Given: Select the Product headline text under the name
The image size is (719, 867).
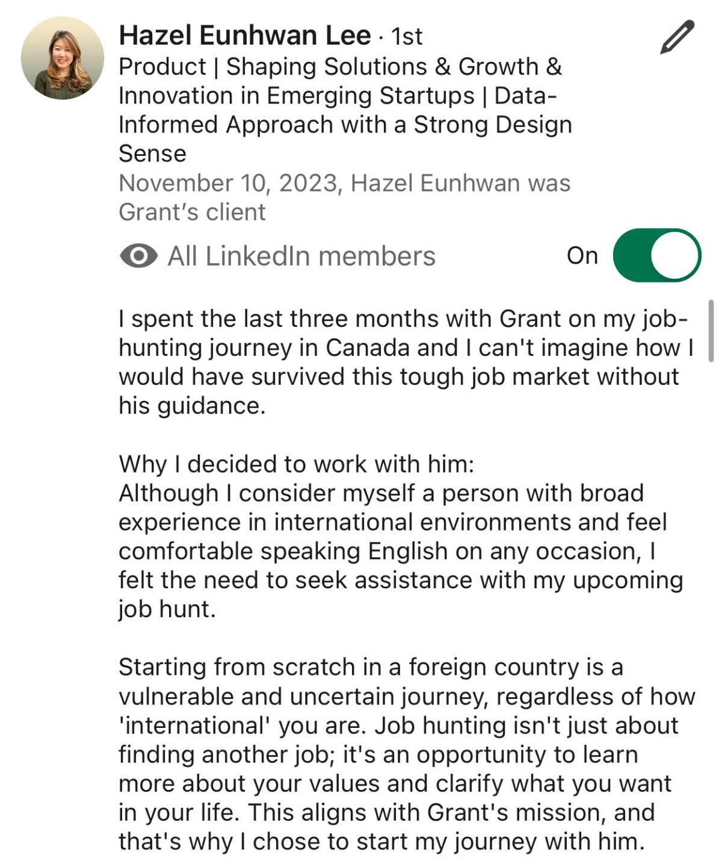Looking at the screenshot, I should (345, 110).
